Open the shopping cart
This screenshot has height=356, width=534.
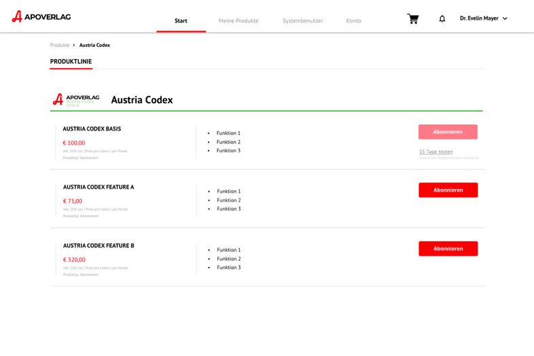point(412,19)
